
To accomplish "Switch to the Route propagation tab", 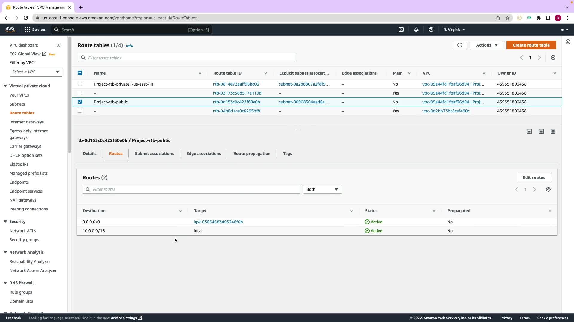I will (x=252, y=154).
